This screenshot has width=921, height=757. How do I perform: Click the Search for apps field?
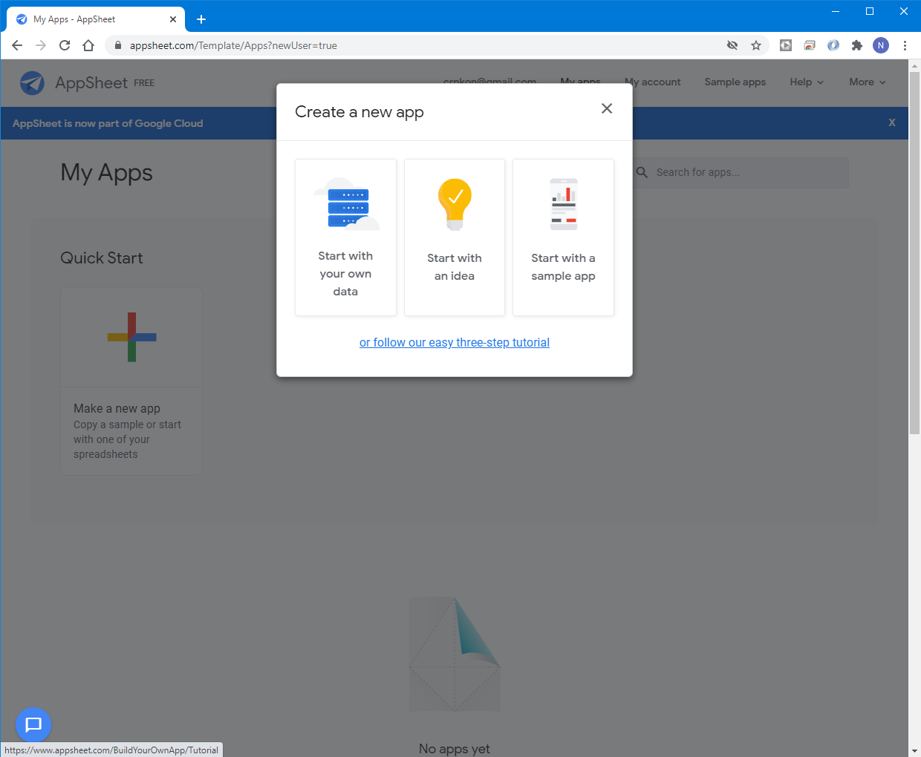743,172
